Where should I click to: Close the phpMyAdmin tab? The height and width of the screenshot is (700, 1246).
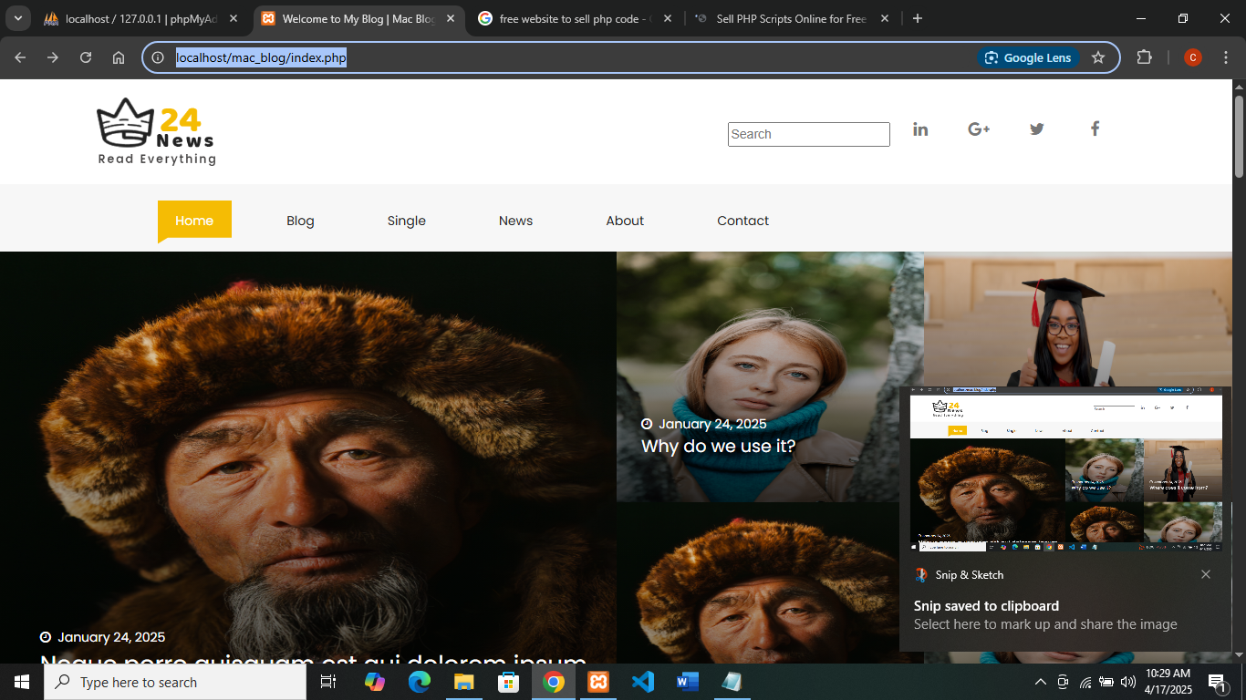[234, 18]
